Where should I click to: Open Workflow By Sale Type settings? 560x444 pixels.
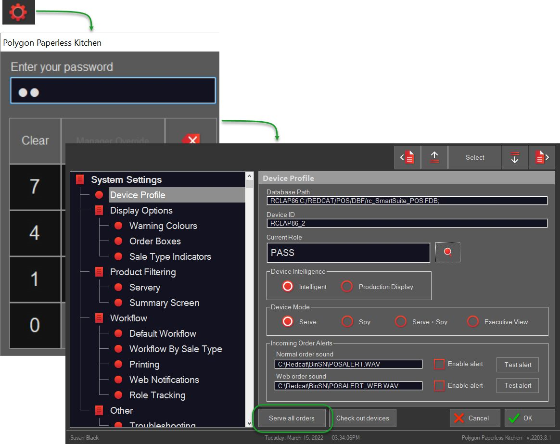click(176, 349)
